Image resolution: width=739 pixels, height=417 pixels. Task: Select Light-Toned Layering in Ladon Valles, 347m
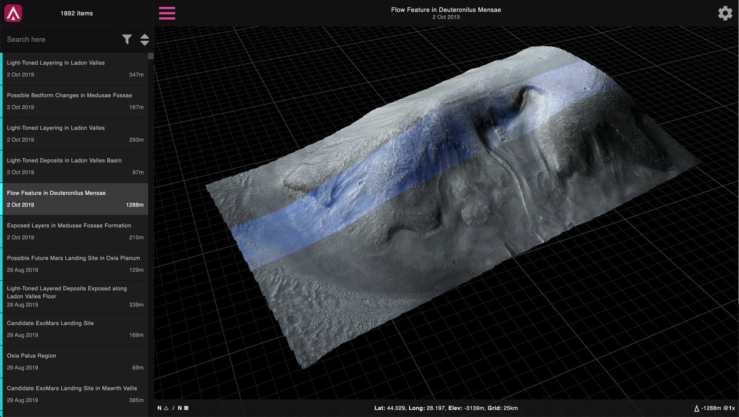coord(75,69)
